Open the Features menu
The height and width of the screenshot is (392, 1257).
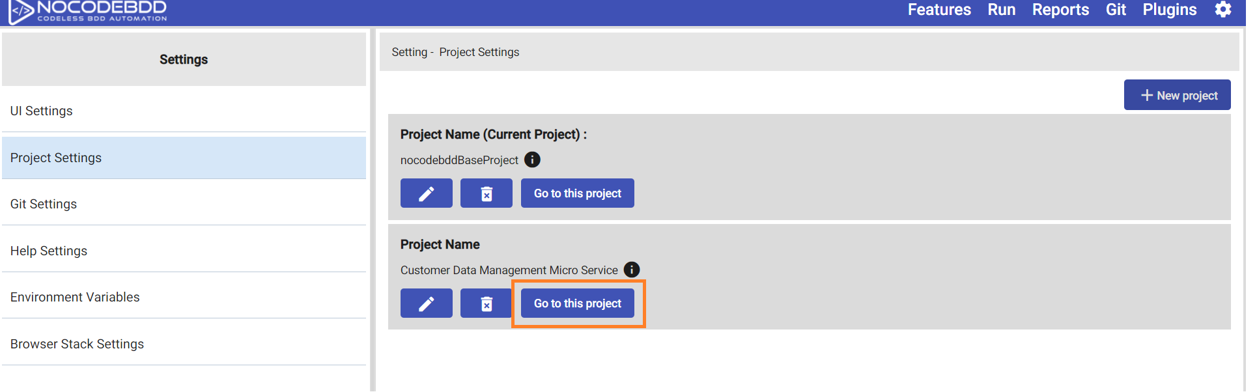pyautogui.click(x=939, y=10)
